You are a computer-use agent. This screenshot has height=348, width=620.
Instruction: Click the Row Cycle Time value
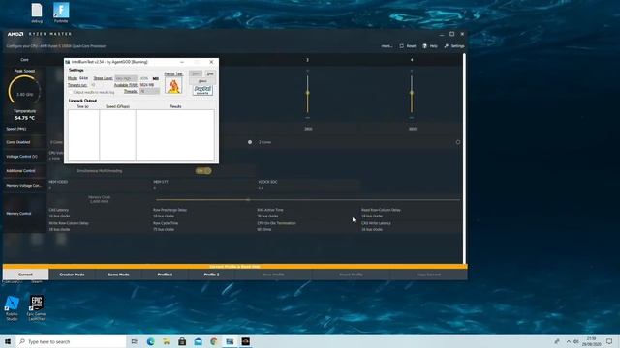pyautogui.click(x=164, y=230)
